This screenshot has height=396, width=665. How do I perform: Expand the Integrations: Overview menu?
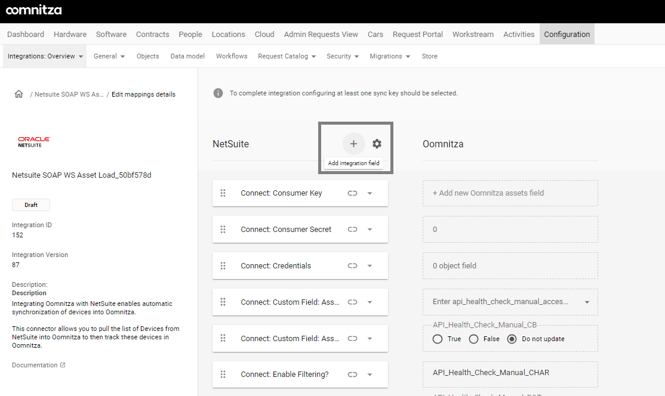coord(45,56)
